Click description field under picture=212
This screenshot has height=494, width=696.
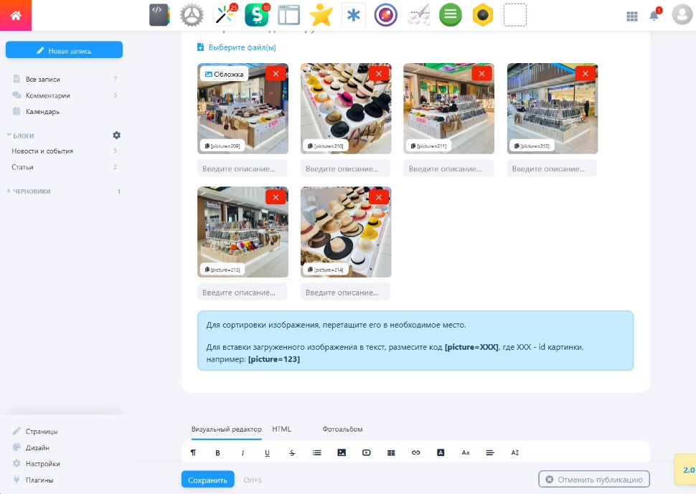click(552, 168)
